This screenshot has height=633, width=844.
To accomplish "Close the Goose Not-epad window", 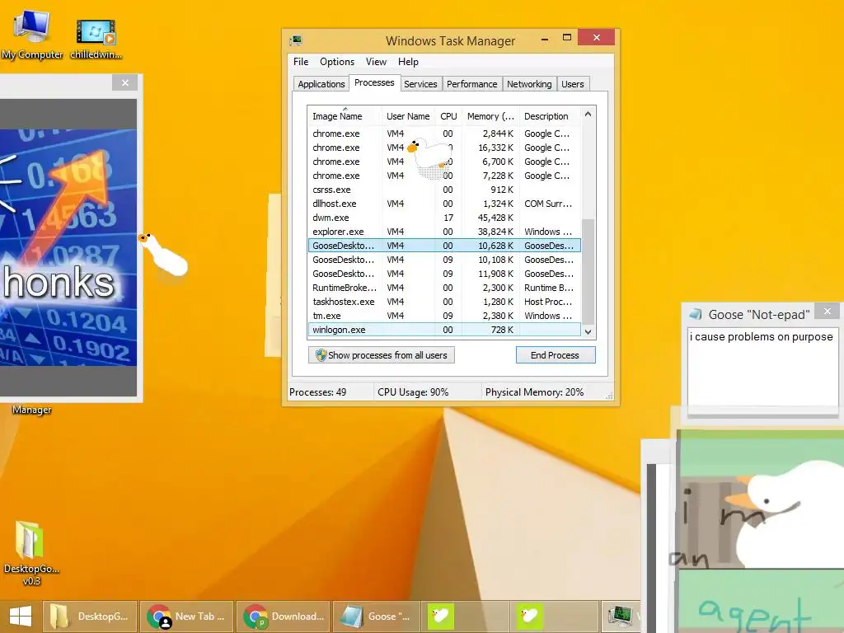I will click(828, 311).
